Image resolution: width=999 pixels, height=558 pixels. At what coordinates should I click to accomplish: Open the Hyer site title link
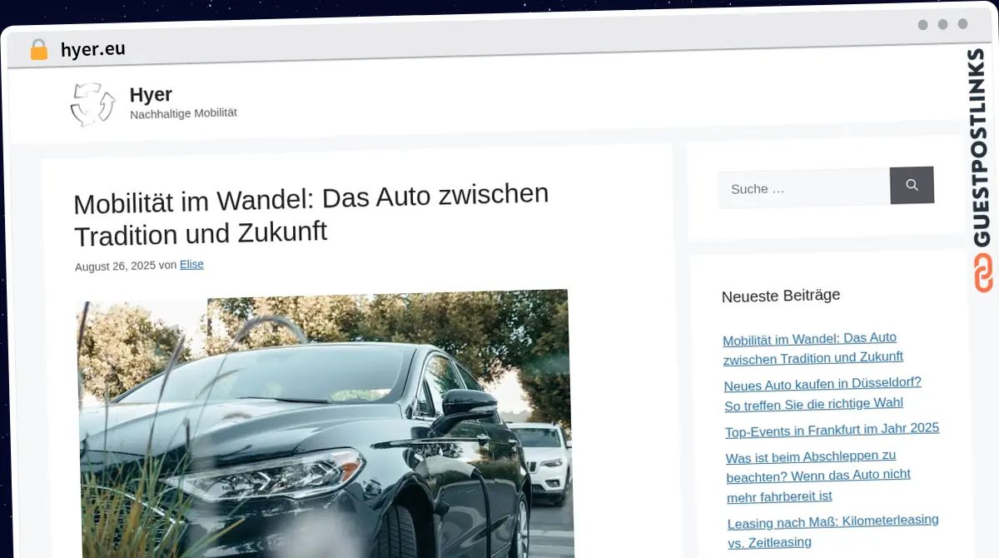[151, 94]
